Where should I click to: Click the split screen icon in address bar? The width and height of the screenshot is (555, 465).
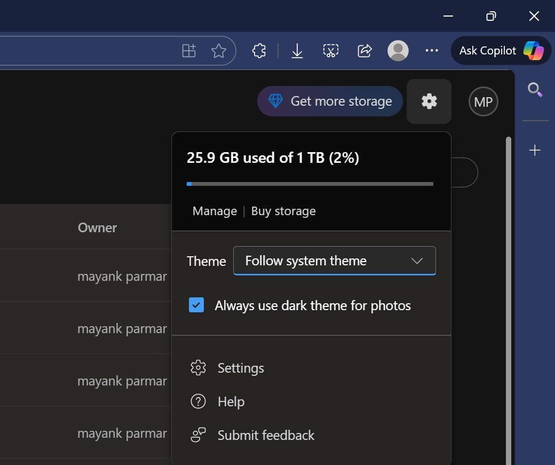coord(189,51)
